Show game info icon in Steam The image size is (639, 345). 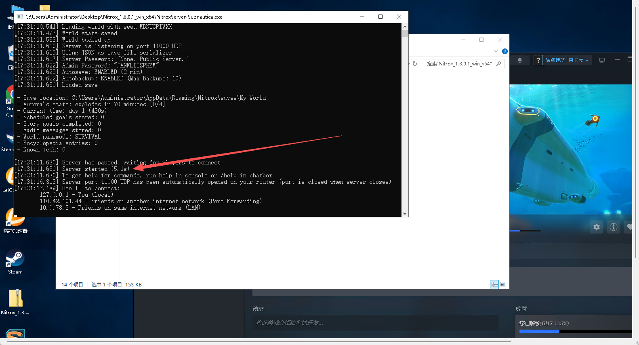coord(613,227)
